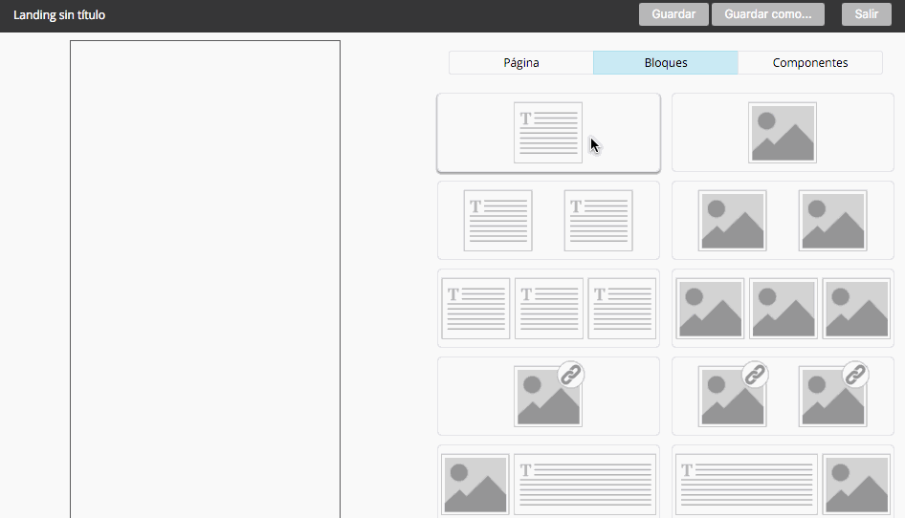Choose the two images block
905x518 pixels.
(x=783, y=221)
